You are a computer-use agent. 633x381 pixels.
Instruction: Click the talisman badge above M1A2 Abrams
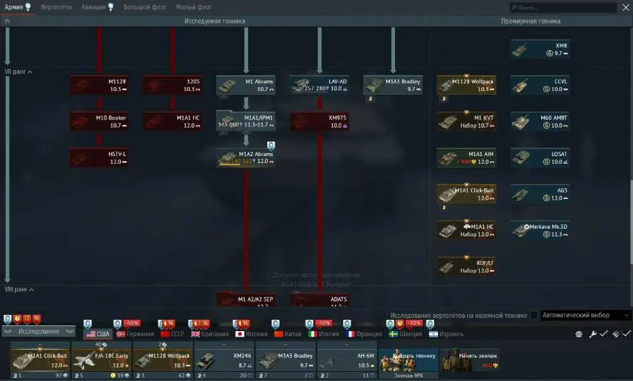pyautogui.click(x=271, y=146)
